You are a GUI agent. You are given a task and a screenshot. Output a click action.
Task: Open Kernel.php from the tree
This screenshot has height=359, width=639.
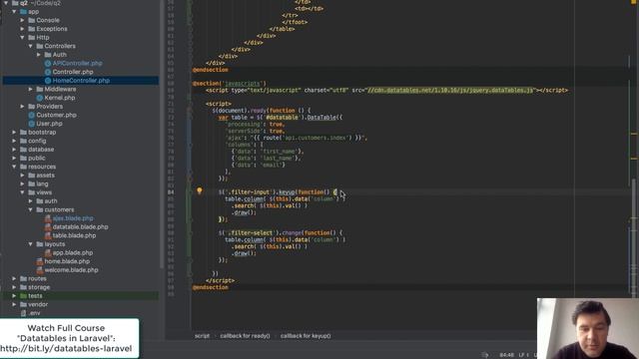[60, 98]
